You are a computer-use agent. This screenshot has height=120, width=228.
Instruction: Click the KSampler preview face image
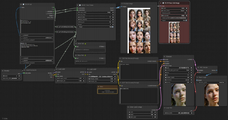pyautogui.click(x=178, y=95)
